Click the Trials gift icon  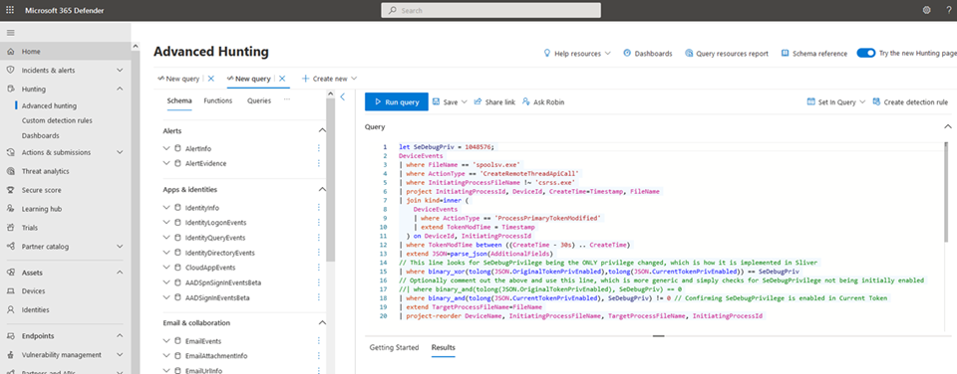pyautogui.click(x=10, y=228)
